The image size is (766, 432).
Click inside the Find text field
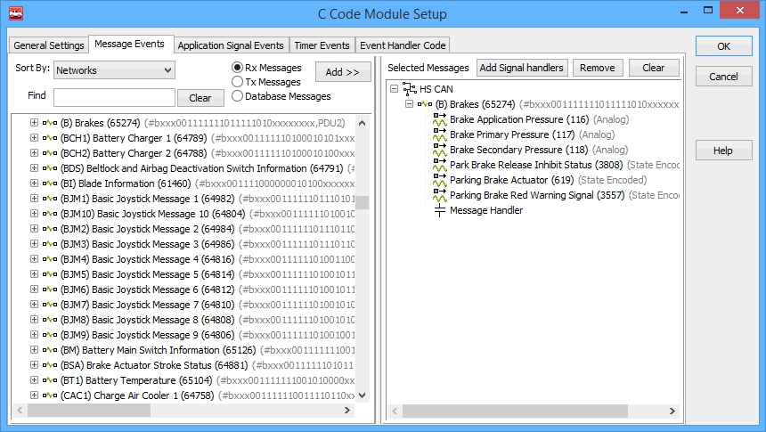point(114,97)
